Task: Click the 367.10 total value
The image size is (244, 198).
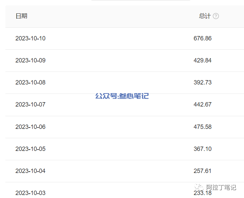Action: click(202, 149)
